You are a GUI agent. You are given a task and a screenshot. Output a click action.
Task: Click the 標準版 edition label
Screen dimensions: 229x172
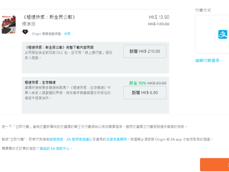click(x=29, y=24)
